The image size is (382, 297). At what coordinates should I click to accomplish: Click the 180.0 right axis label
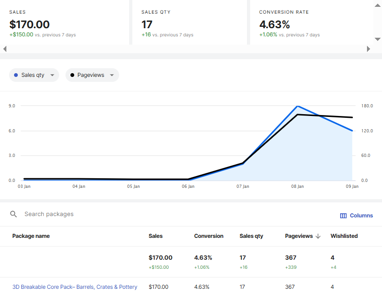367,106
